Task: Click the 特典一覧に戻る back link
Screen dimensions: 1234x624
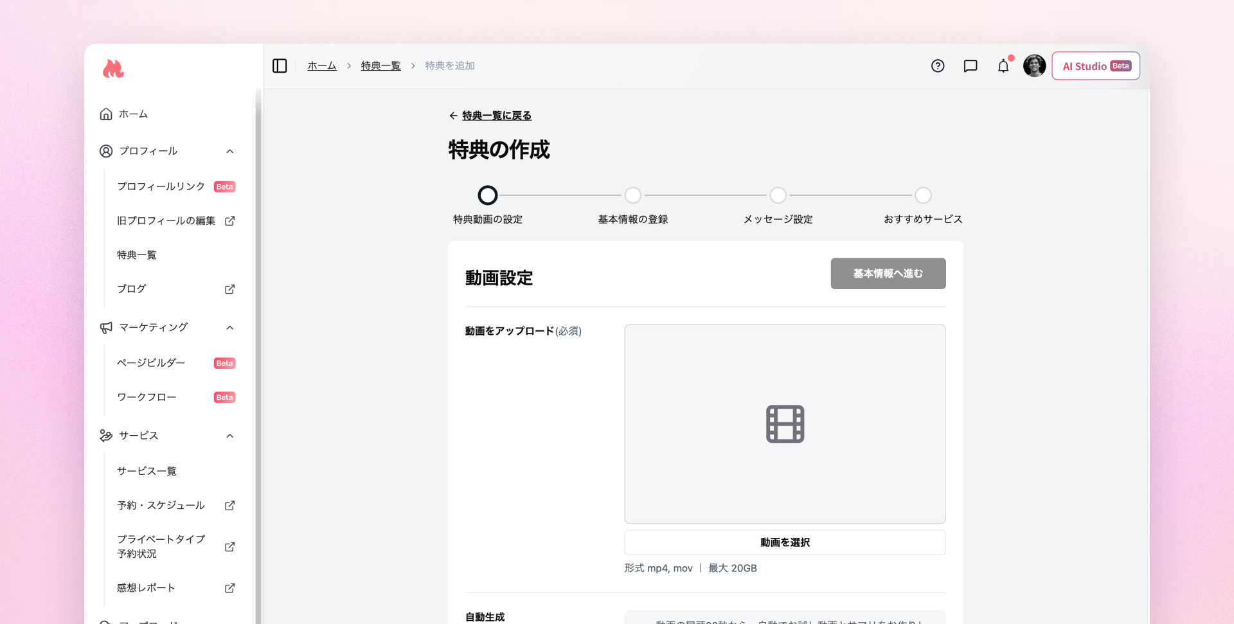Action: pyautogui.click(x=496, y=116)
